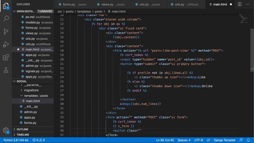The image size is (254, 143).
Task: Open the Source Control view
Action: 6,31
